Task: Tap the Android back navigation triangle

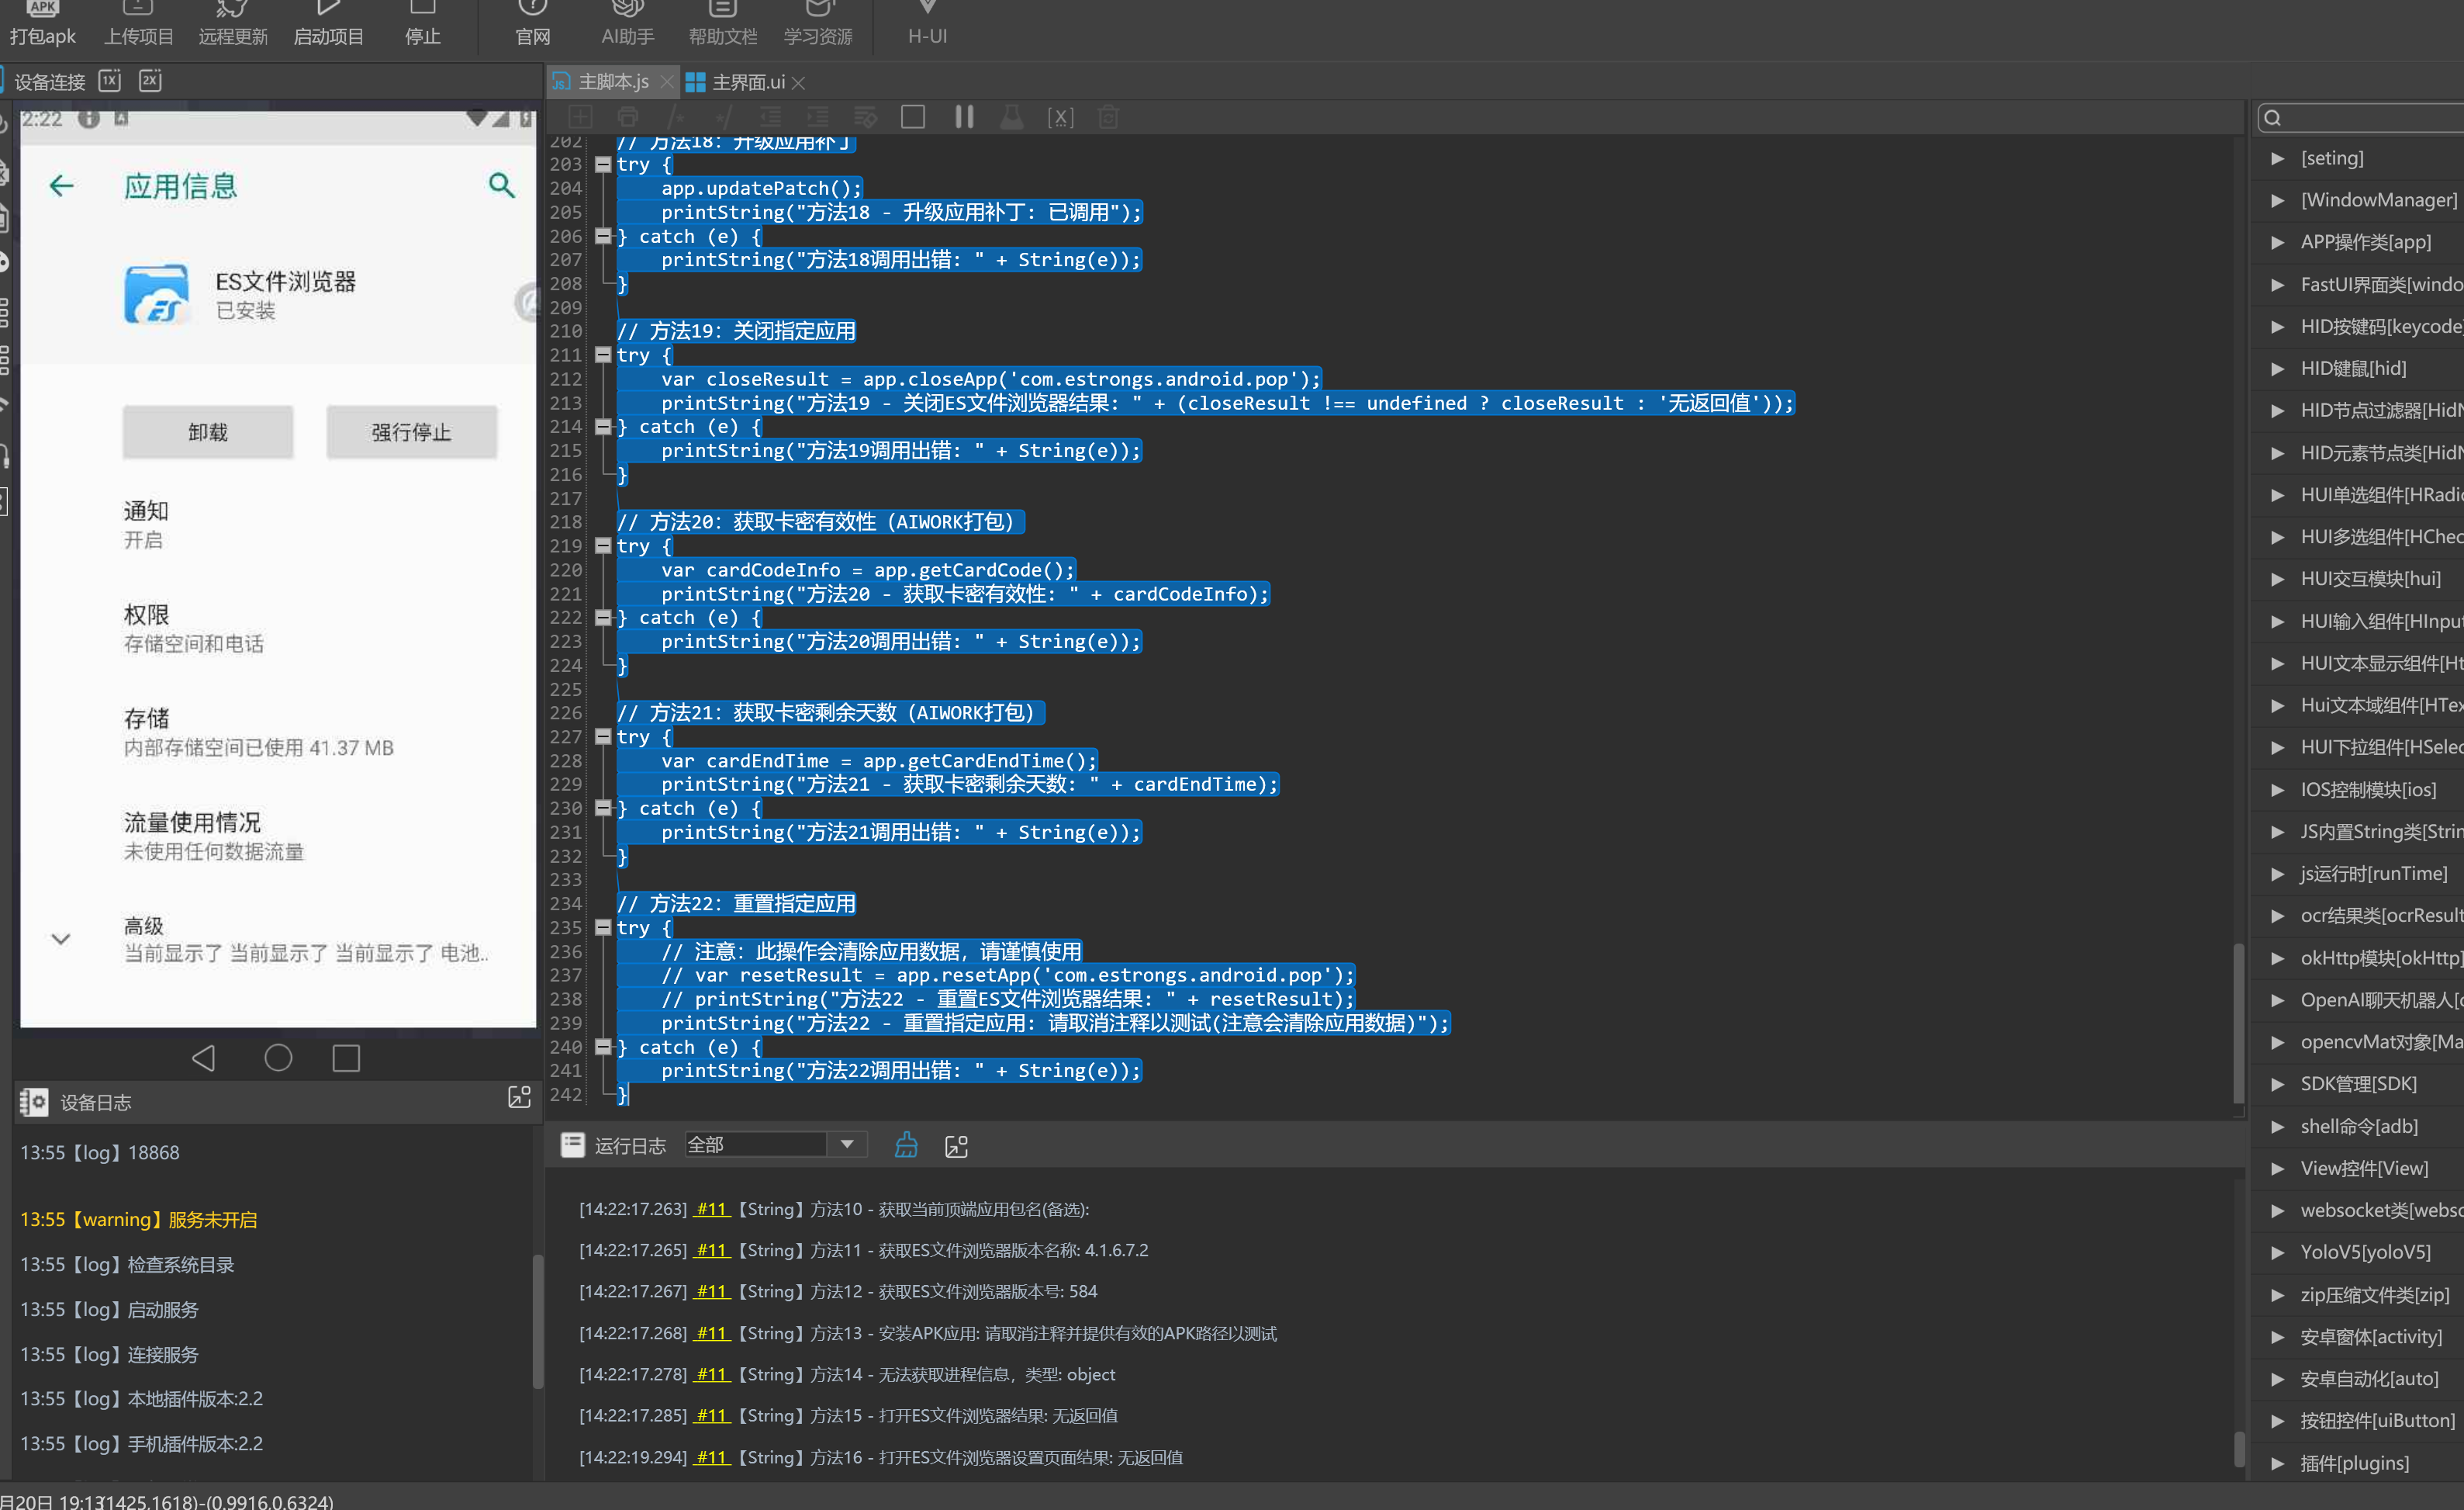Action: (x=204, y=1058)
